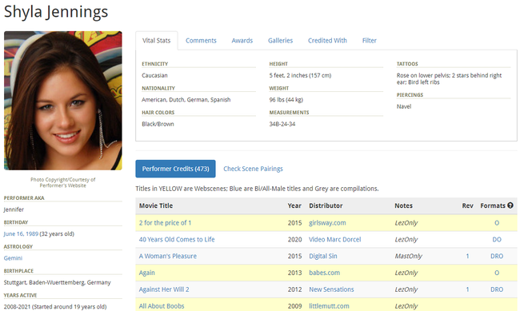Screen dimensions: 520x311
Task: Click the MastOnly note for A Woman's Pleasure
Action: (x=409, y=256)
